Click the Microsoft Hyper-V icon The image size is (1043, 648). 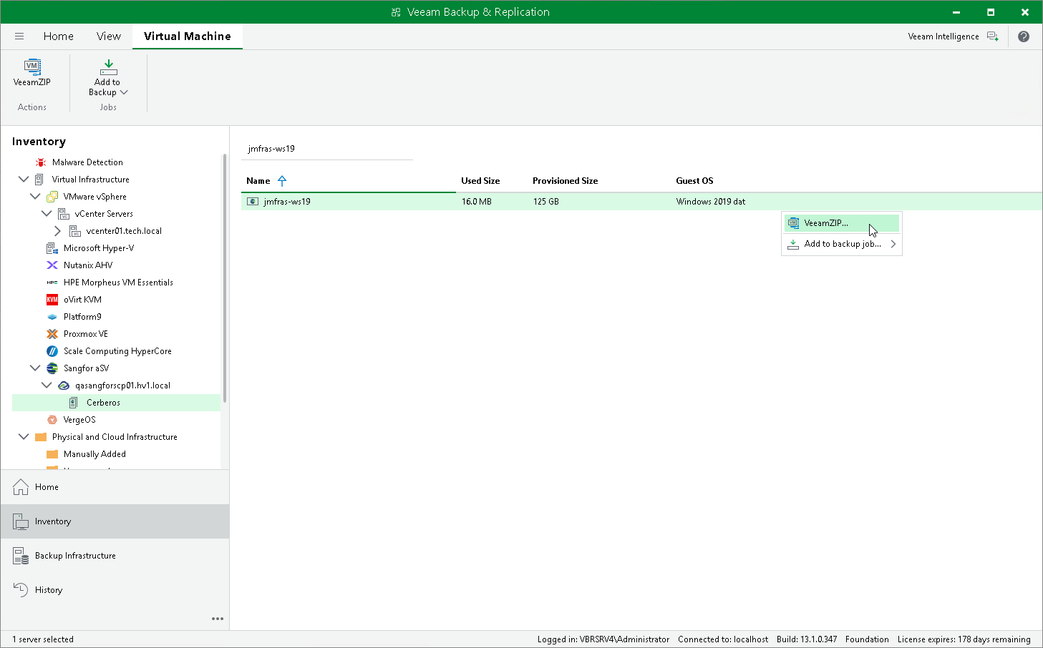[52, 248]
